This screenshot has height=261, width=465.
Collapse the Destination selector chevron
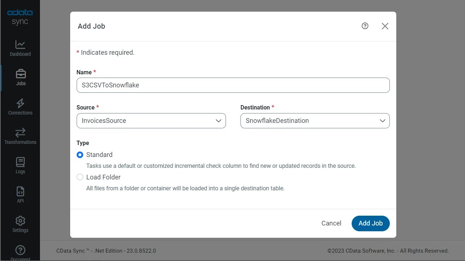382,121
